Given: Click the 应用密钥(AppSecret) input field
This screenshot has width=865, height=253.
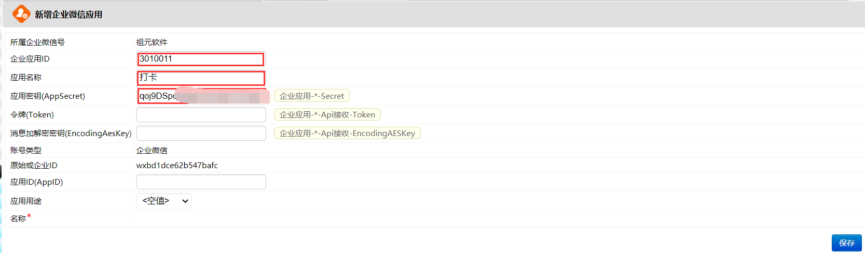Looking at the screenshot, I should pos(201,96).
